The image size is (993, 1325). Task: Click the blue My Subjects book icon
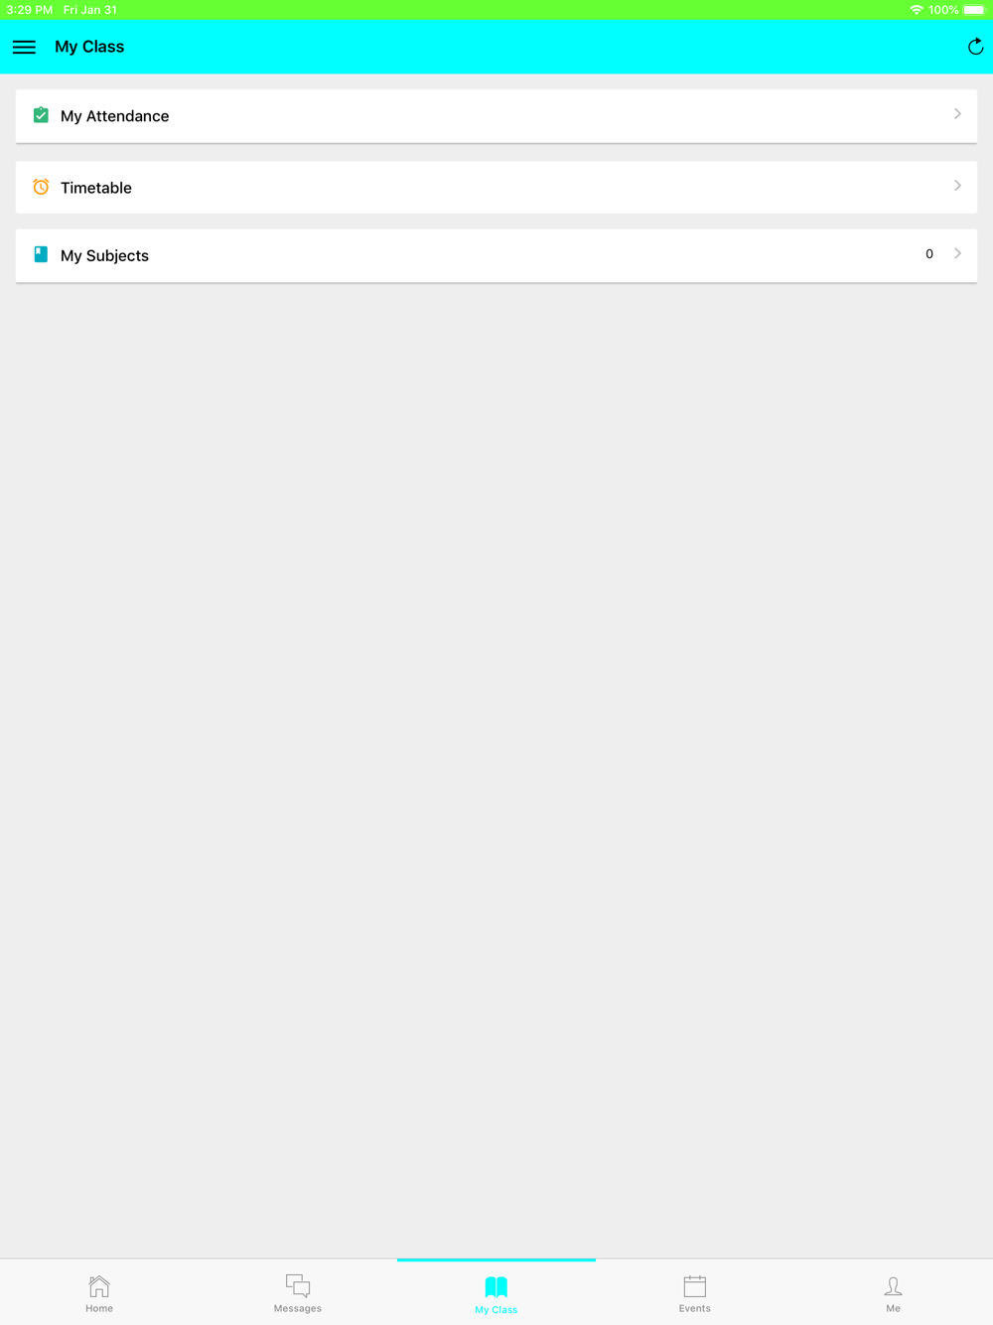click(x=41, y=254)
